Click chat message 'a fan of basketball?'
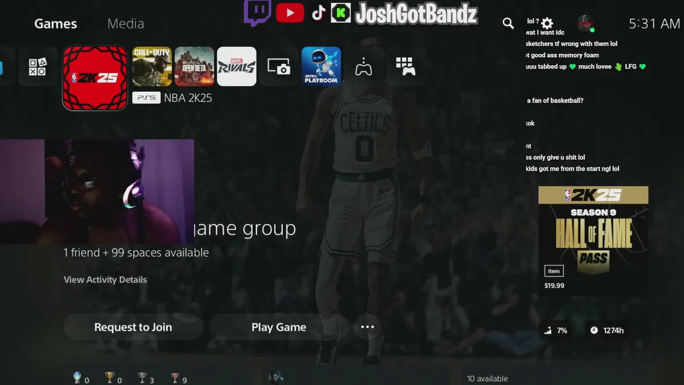The height and width of the screenshot is (385, 684). point(555,101)
